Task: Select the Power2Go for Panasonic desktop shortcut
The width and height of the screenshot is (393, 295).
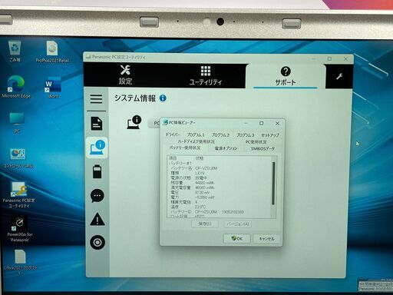Action: click(20, 229)
